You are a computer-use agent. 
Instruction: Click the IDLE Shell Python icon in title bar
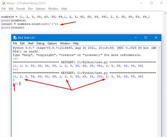pos(15,38)
